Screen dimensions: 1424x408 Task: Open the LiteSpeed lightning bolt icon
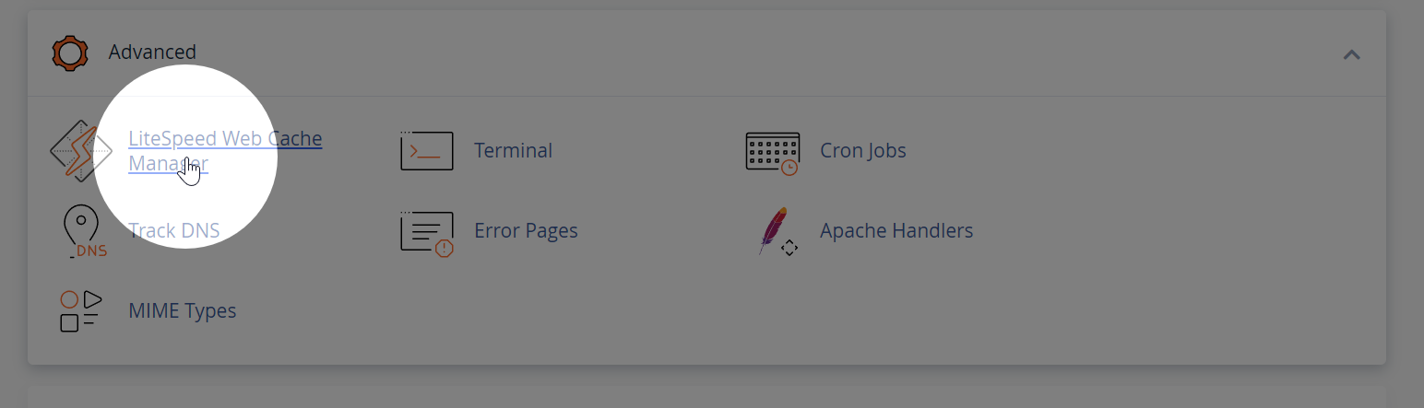[80, 150]
